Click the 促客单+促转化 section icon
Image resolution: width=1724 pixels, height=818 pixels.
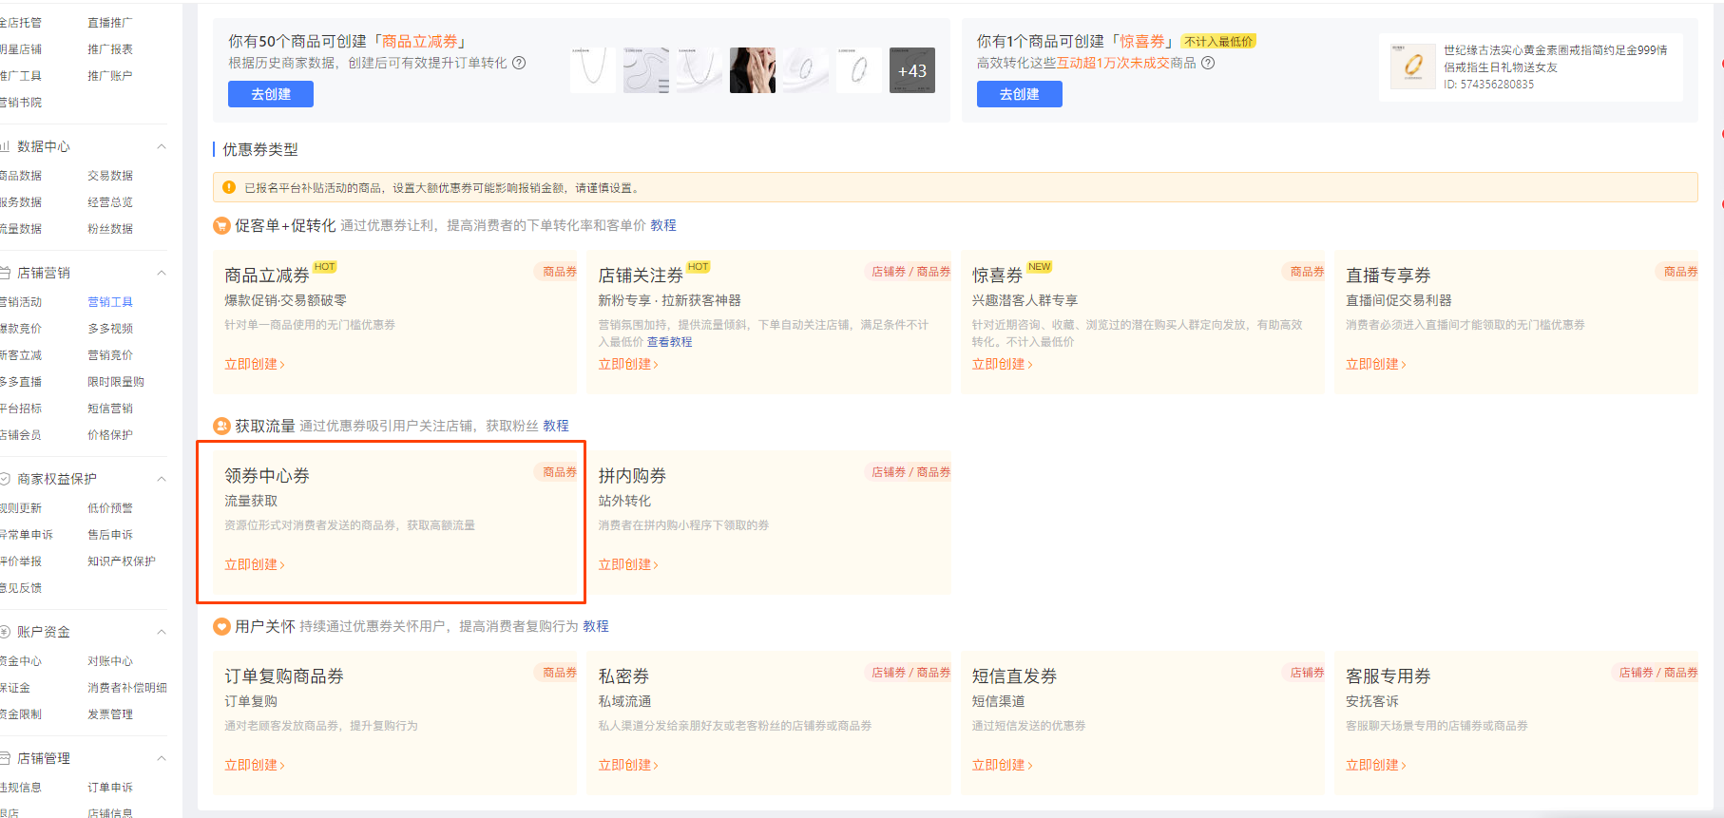pos(221,226)
